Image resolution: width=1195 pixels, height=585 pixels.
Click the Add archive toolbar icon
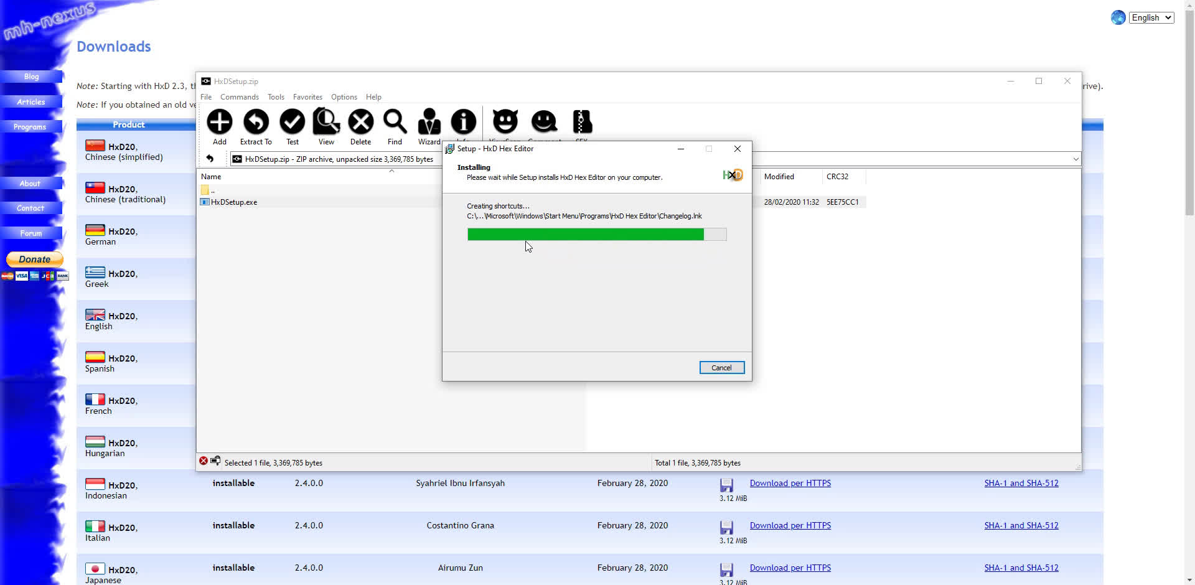pos(219,122)
